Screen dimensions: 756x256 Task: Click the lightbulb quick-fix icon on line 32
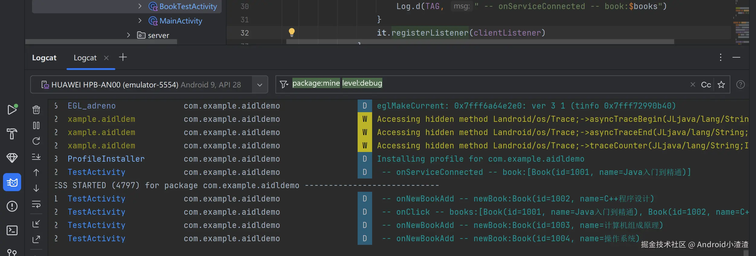[291, 32]
